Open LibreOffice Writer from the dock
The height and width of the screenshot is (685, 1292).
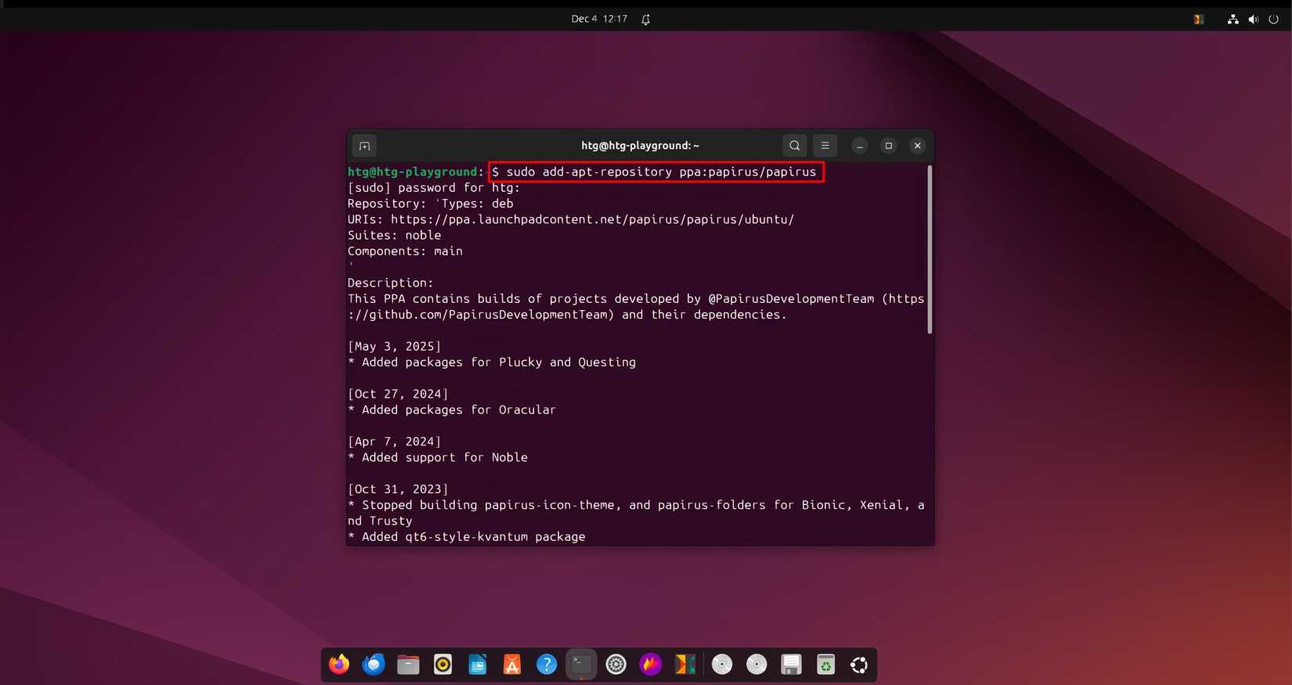point(478,665)
